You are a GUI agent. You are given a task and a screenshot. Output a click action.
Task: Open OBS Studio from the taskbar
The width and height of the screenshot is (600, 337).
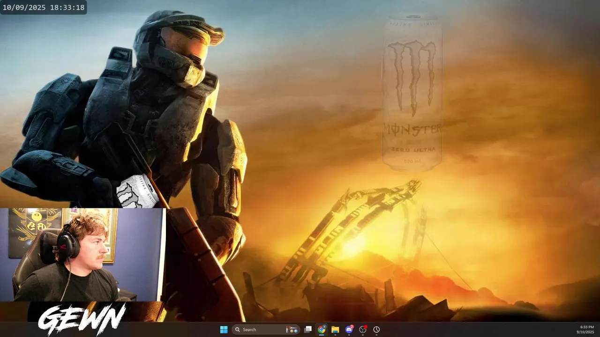[363, 330]
